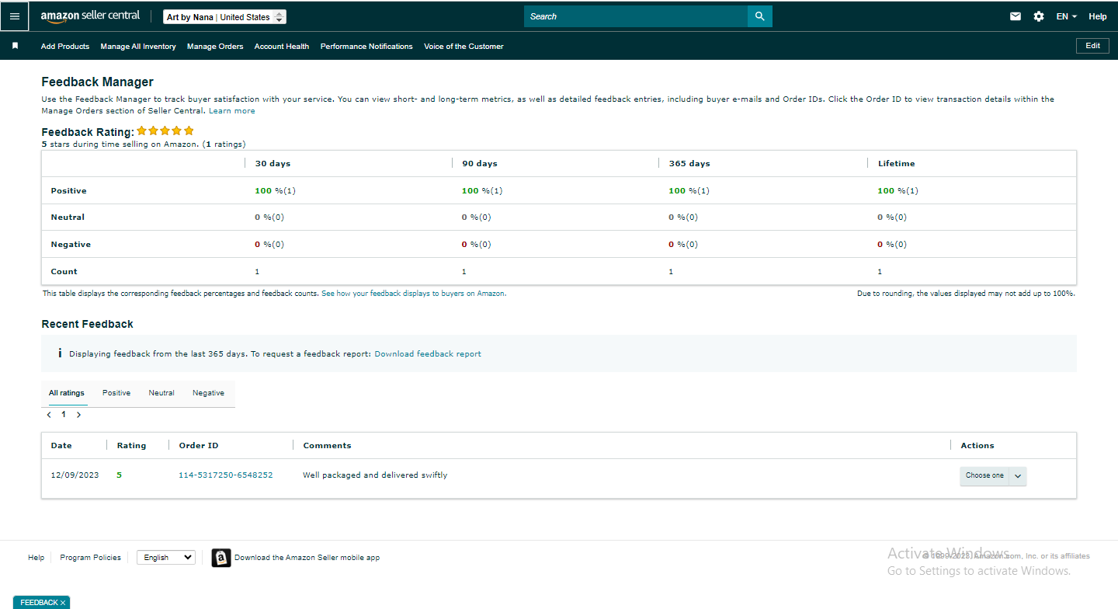This screenshot has height=609, width=1118.
Task: Click the Order ID column header
Action: point(199,446)
